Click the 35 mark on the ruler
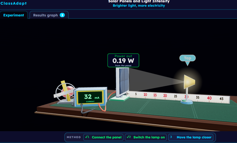Viewport: 237px width, 143px height. (x=198, y=97)
